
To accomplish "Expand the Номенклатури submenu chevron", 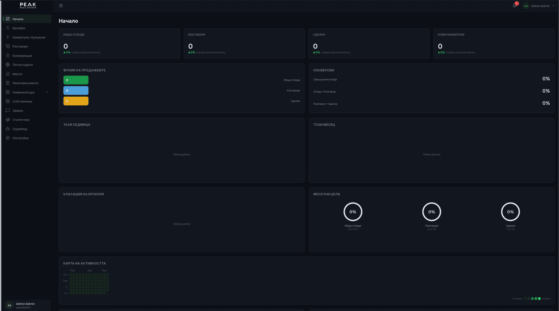I will pyautogui.click(x=47, y=92).
